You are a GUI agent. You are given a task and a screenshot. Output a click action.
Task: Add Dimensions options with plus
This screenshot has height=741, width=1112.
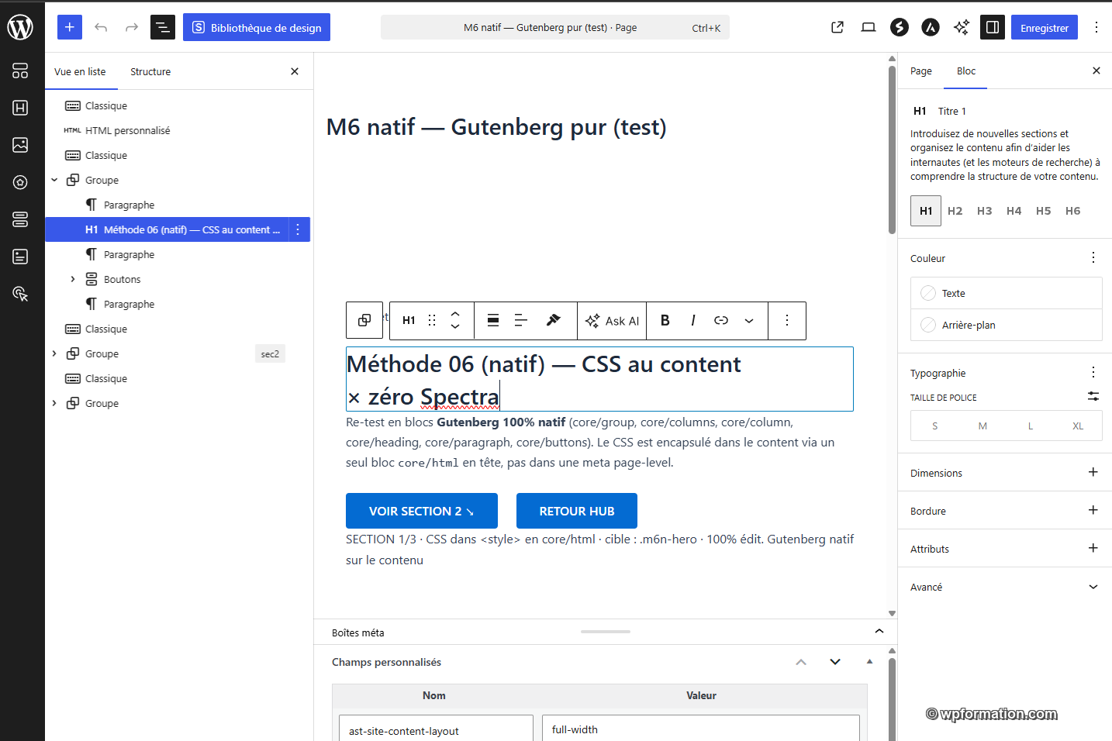[x=1093, y=472]
